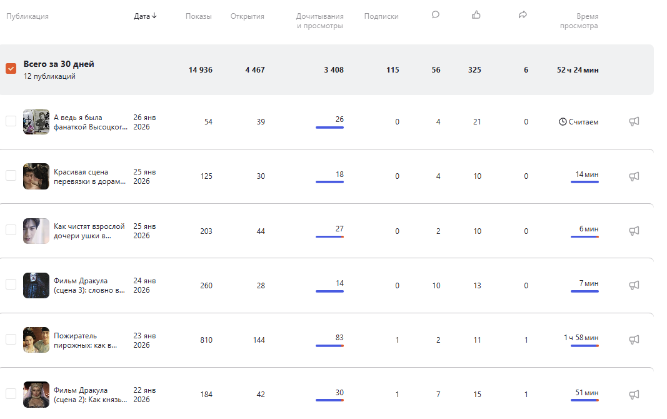Sort table by Открытия column header

click(247, 16)
